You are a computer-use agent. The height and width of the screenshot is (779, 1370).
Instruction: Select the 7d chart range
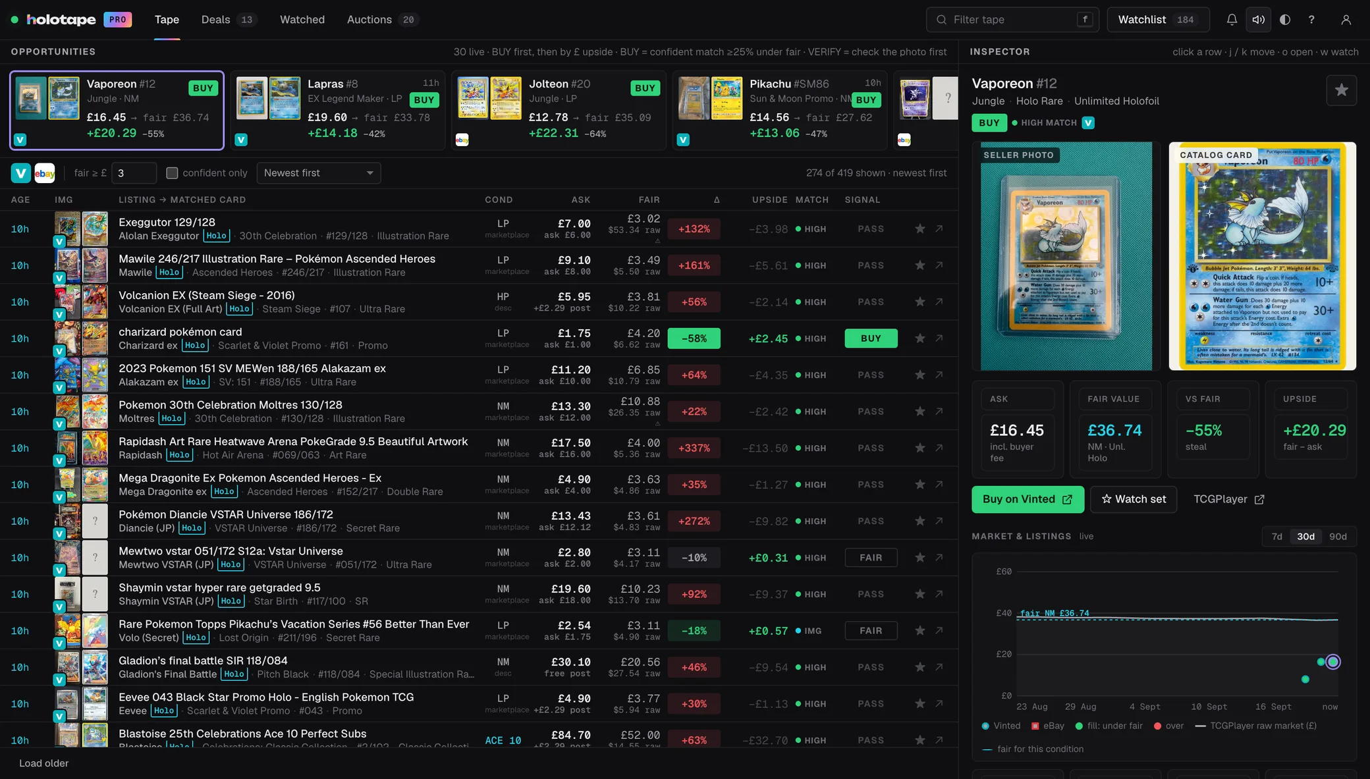[1276, 537]
